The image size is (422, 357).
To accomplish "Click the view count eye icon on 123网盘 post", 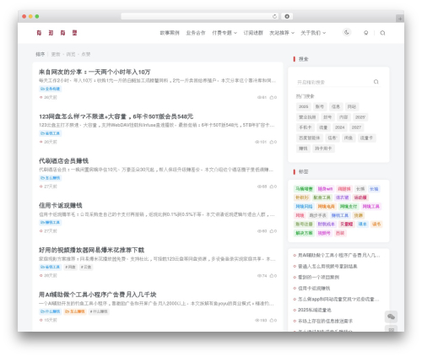I will (257, 142).
